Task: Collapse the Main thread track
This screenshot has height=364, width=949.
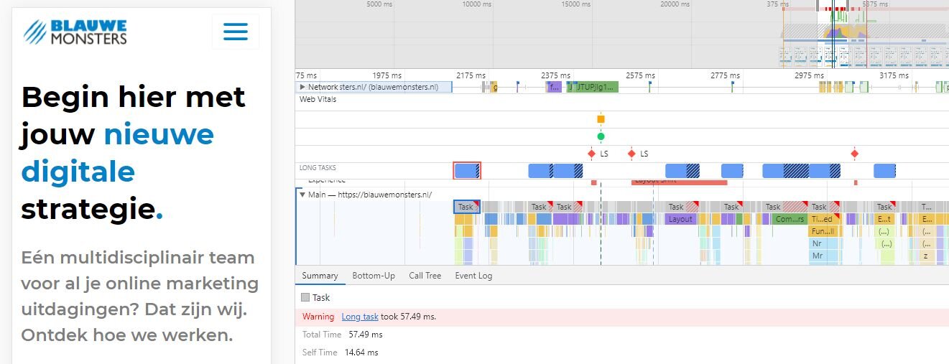Action: (302, 195)
